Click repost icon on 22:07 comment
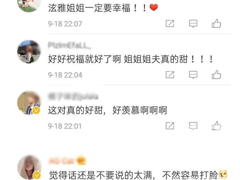The image size is (240, 180). [170, 24]
